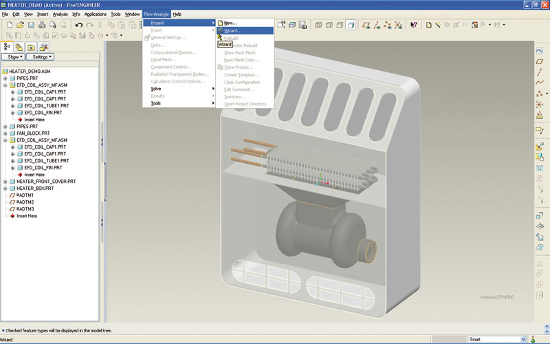Open the View Manager icon
The image size is (550, 344).
pos(303,25)
